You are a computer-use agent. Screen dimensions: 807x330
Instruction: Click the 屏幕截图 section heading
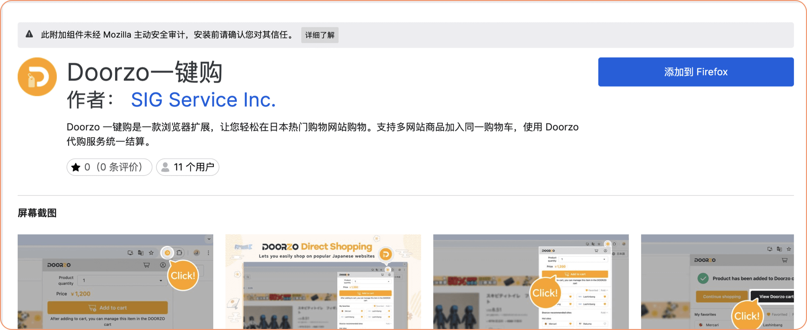pos(37,213)
